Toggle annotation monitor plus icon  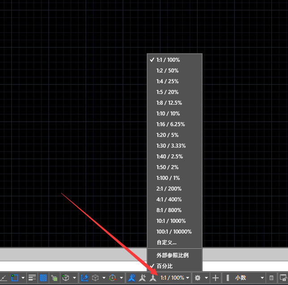pyautogui.click(x=216, y=278)
